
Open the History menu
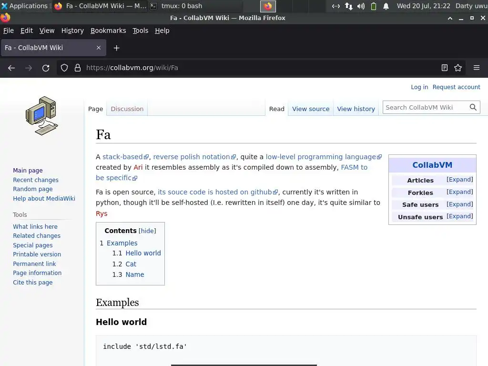[72, 30]
